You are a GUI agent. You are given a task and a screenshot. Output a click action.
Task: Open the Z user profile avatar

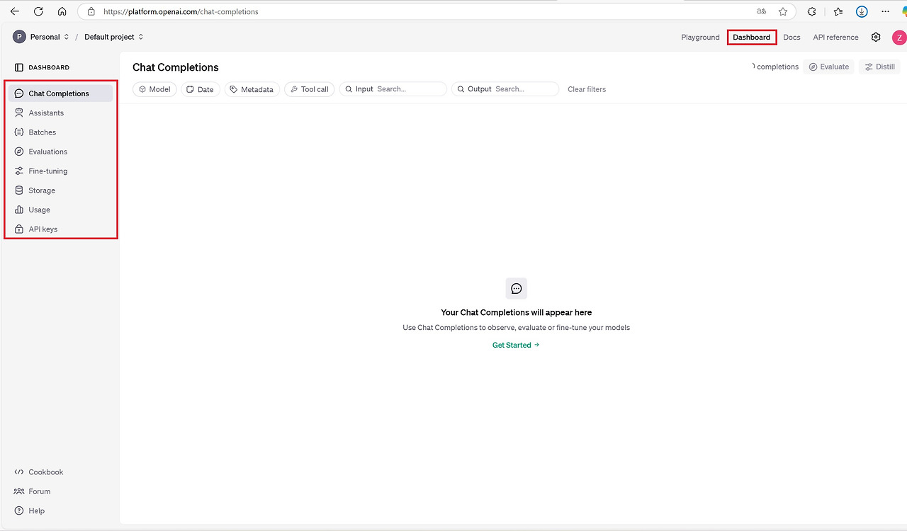pyautogui.click(x=899, y=38)
